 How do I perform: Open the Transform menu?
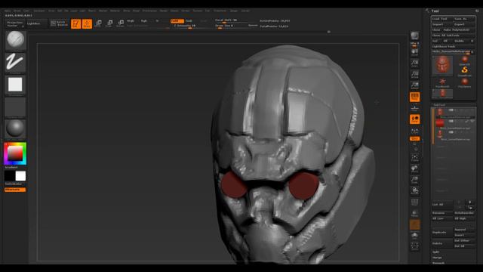(220, 11)
